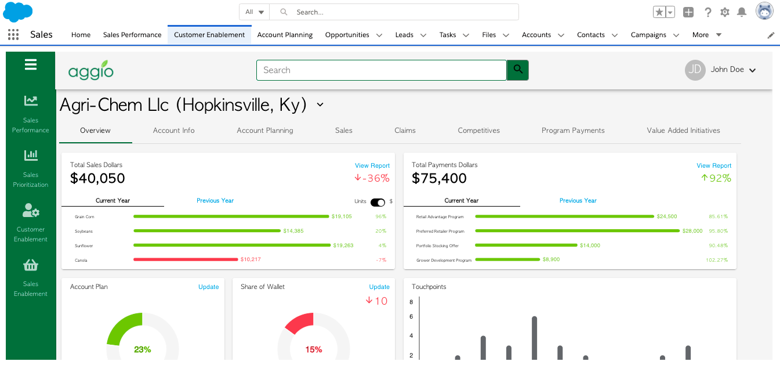This screenshot has width=780, height=383.
Task: Expand the Opportunities nav dropdown arrow
Action: pos(379,35)
